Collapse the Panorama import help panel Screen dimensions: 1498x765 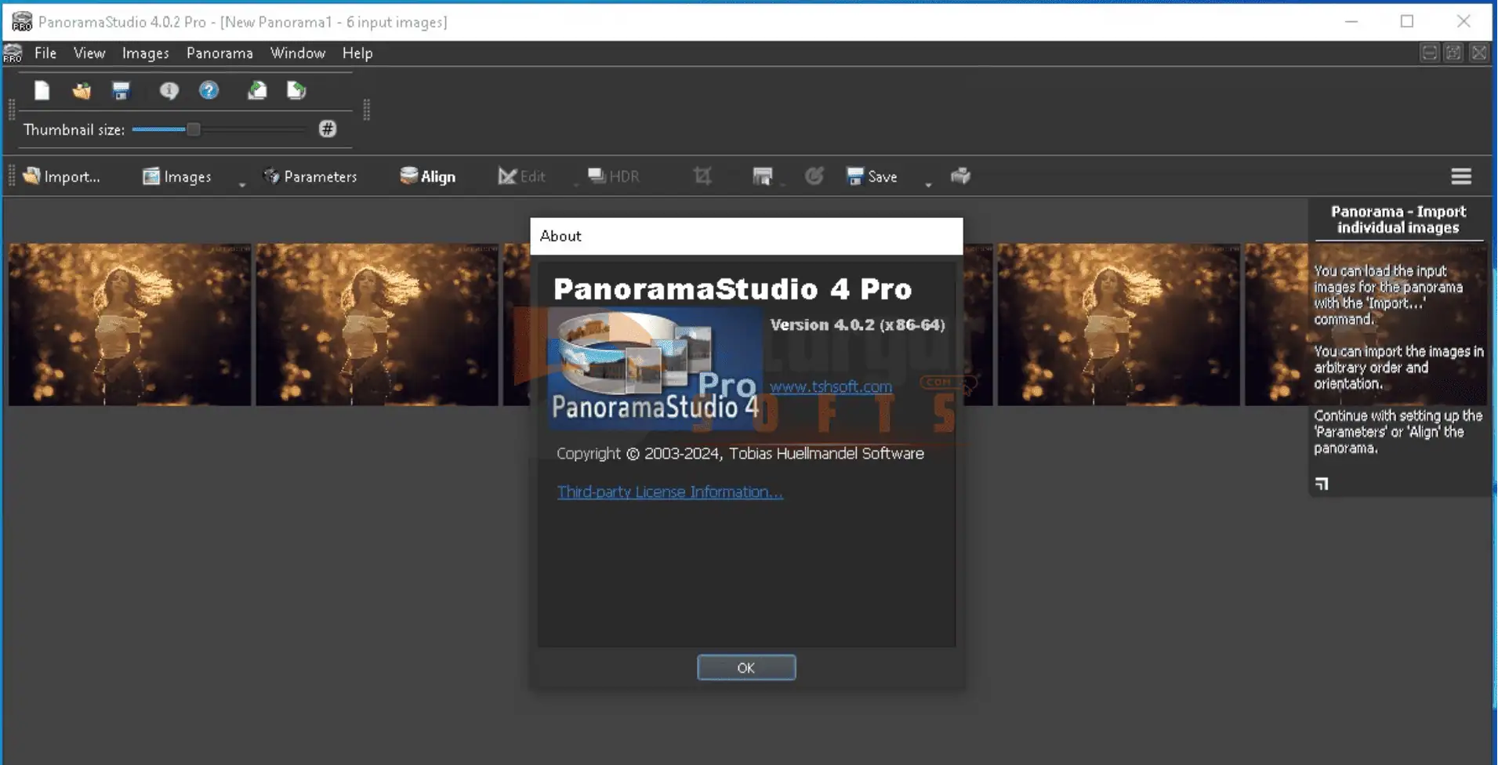pyautogui.click(x=1322, y=484)
